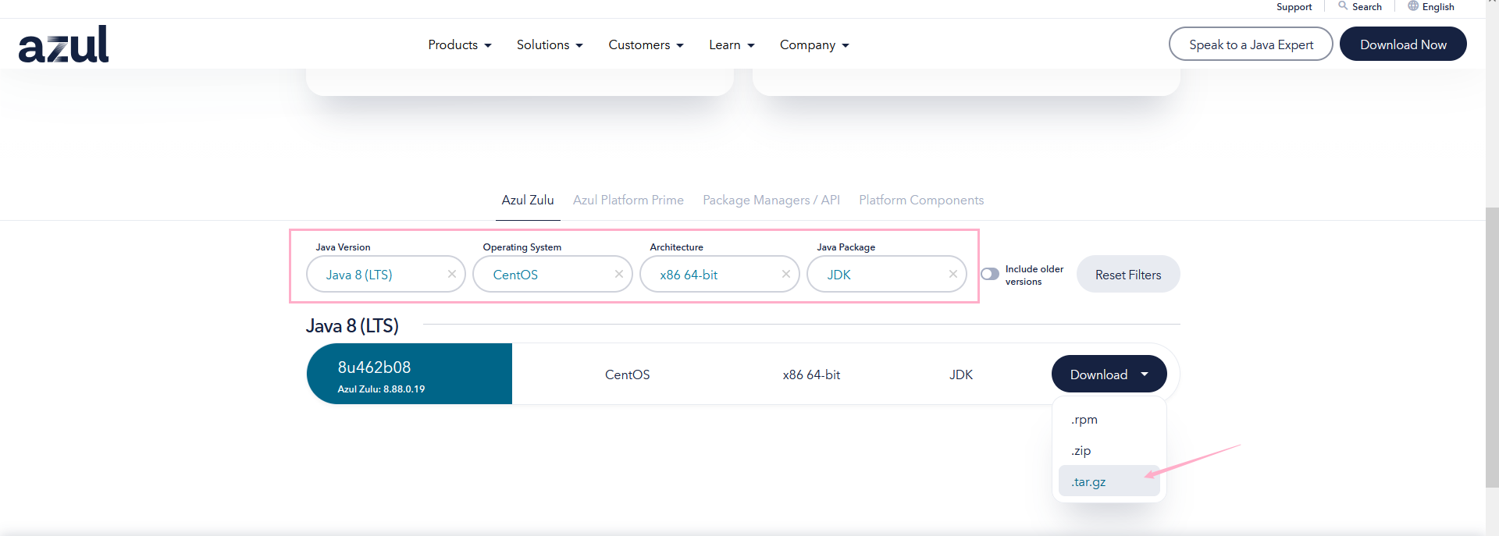The height and width of the screenshot is (536, 1499).
Task: Open the Learn menu
Action: [x=732, y=45]
